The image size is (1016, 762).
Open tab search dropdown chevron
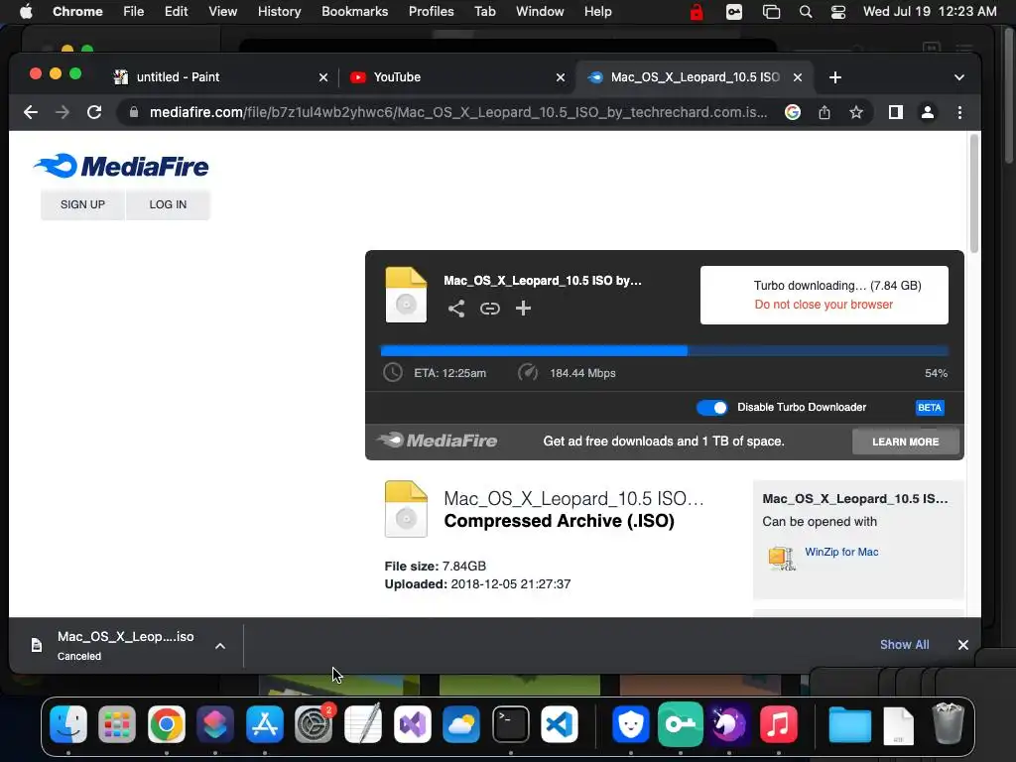tap(959, 77)
